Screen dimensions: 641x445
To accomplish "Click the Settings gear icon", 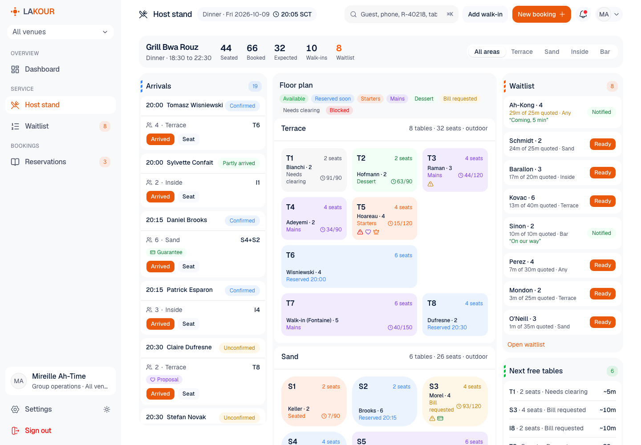I will (x=15, y=409).
